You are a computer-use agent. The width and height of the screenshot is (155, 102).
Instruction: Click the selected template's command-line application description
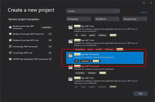pyautogui.click(x=94, y=57)
